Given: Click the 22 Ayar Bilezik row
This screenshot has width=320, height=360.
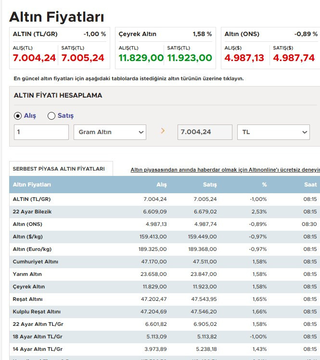Looking at the screenshot, I should pyautogui.click(x=32, y=211).
